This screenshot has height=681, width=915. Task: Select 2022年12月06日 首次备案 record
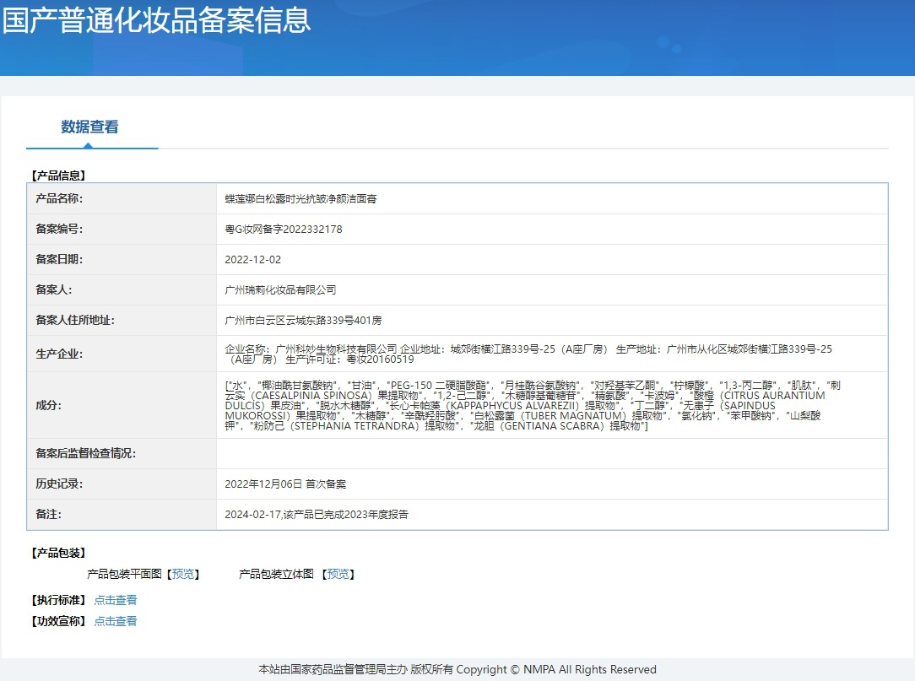(285, 484)
